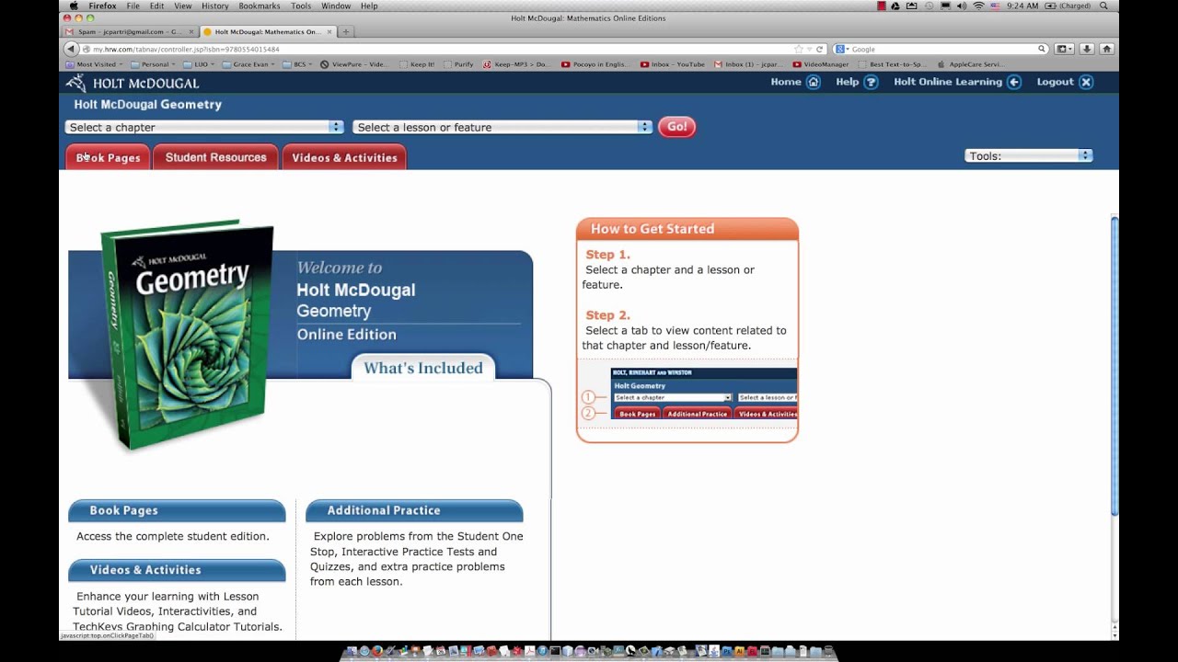The height and width of the screenshot is (662, 1178).
Task: Close the Holt McDougal browser tab
Action: (x=329, y=31)
